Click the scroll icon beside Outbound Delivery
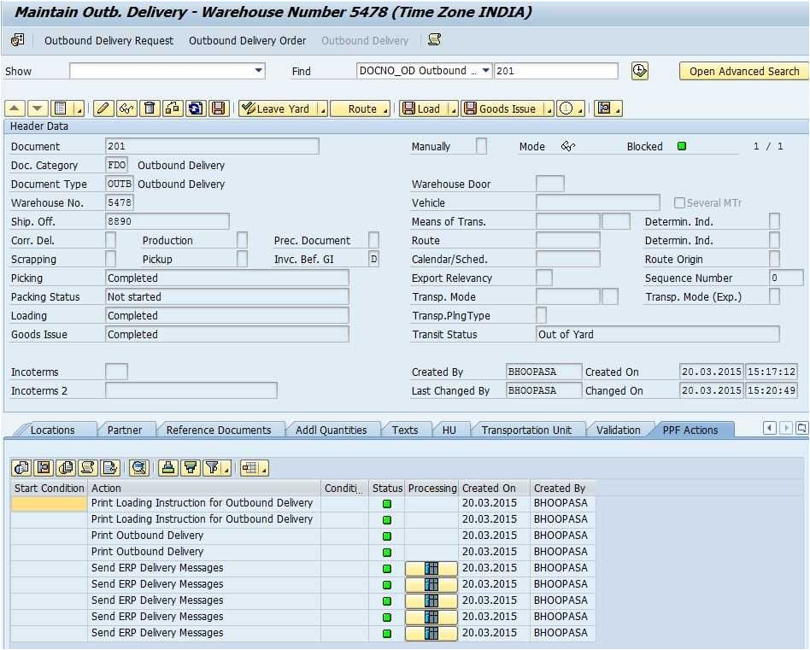The image size is (810, 650). click(x=434, y=40)
